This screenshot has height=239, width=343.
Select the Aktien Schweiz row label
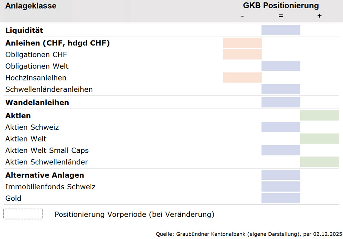tap(32, 127)
